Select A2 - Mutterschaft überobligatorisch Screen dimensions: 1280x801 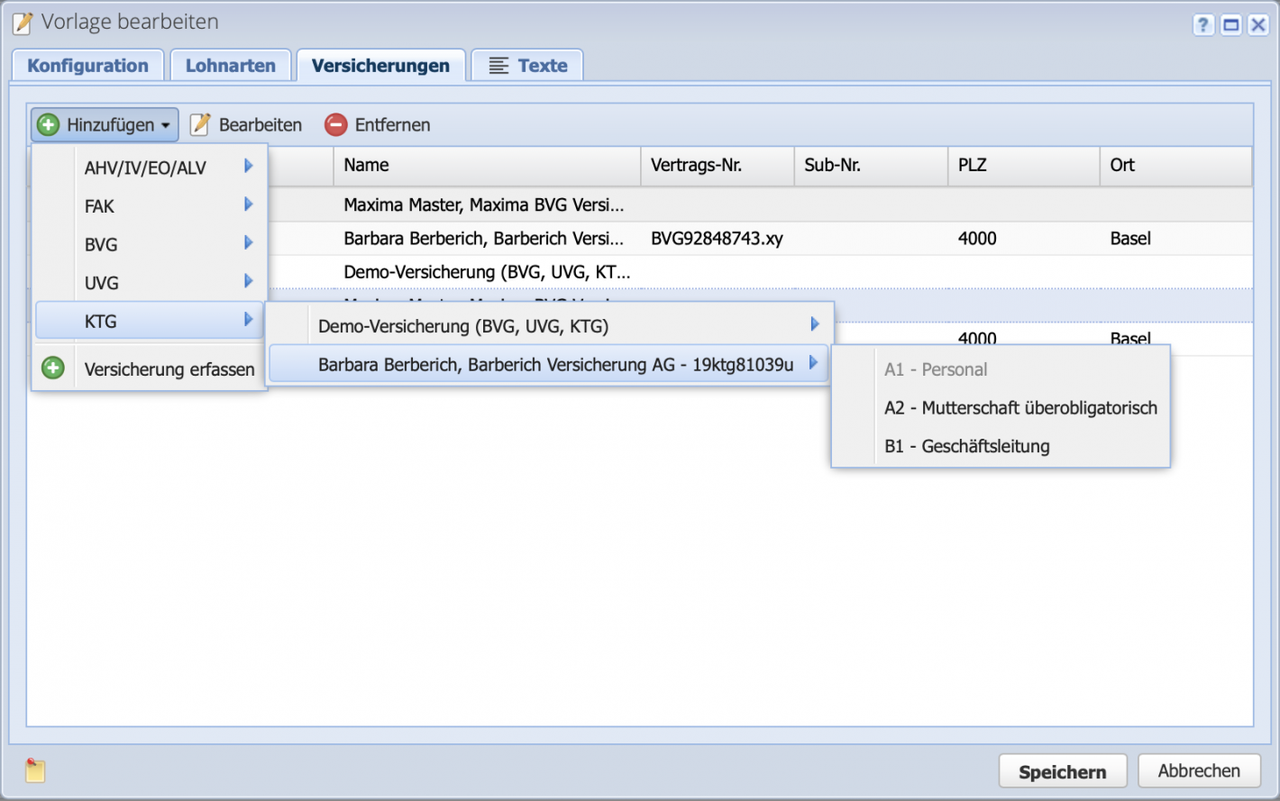pos(1020,407)
